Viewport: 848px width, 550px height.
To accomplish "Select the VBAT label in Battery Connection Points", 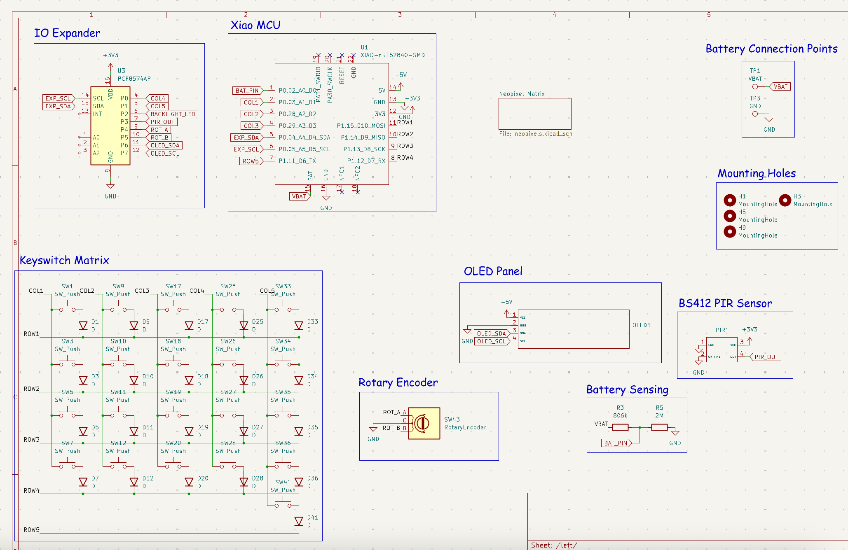I will 780,86.
